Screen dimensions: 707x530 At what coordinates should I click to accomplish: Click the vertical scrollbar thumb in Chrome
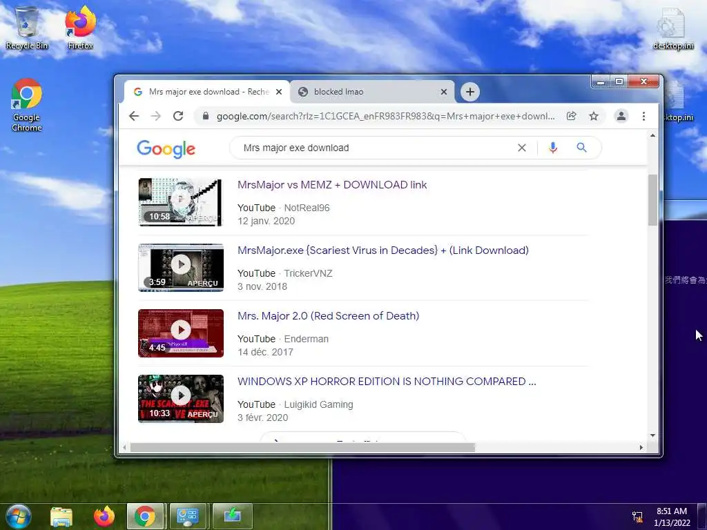point(652,200)
